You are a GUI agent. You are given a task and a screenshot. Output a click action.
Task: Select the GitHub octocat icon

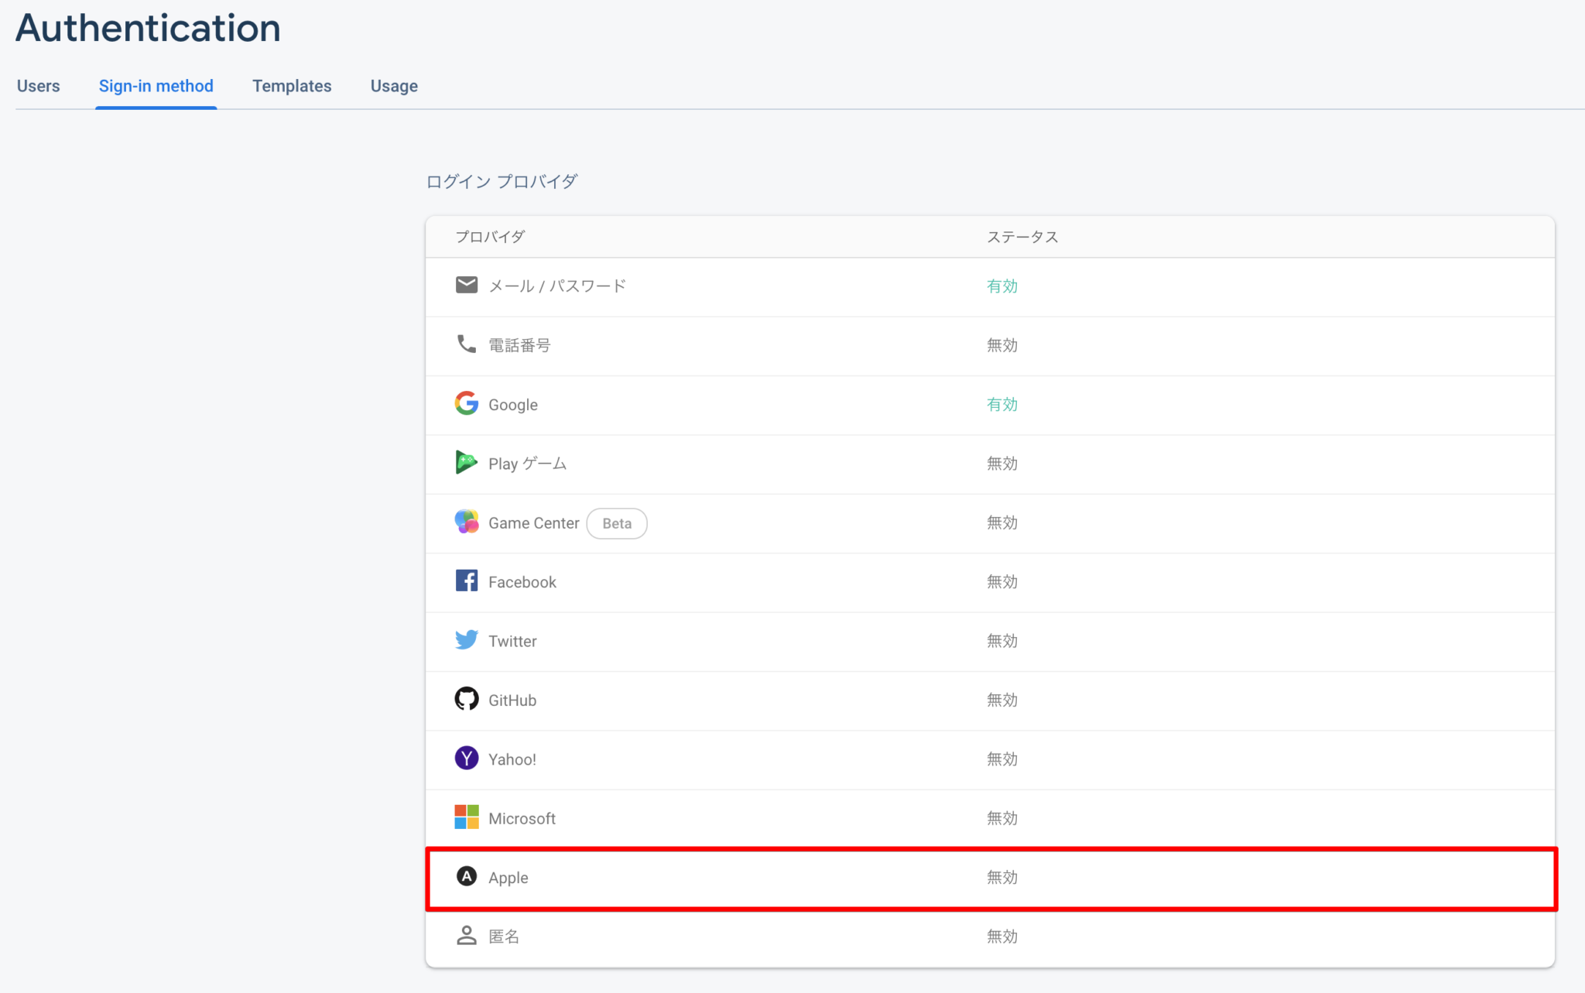click(467, 699)
